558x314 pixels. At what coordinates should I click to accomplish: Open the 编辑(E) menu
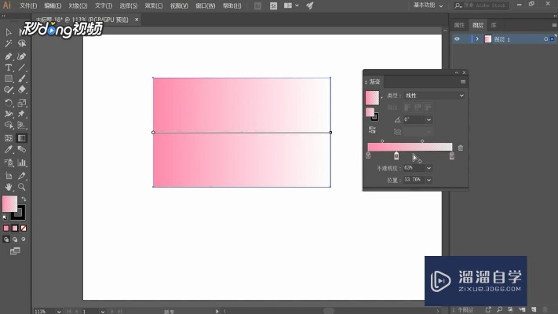tap(53, 5)
